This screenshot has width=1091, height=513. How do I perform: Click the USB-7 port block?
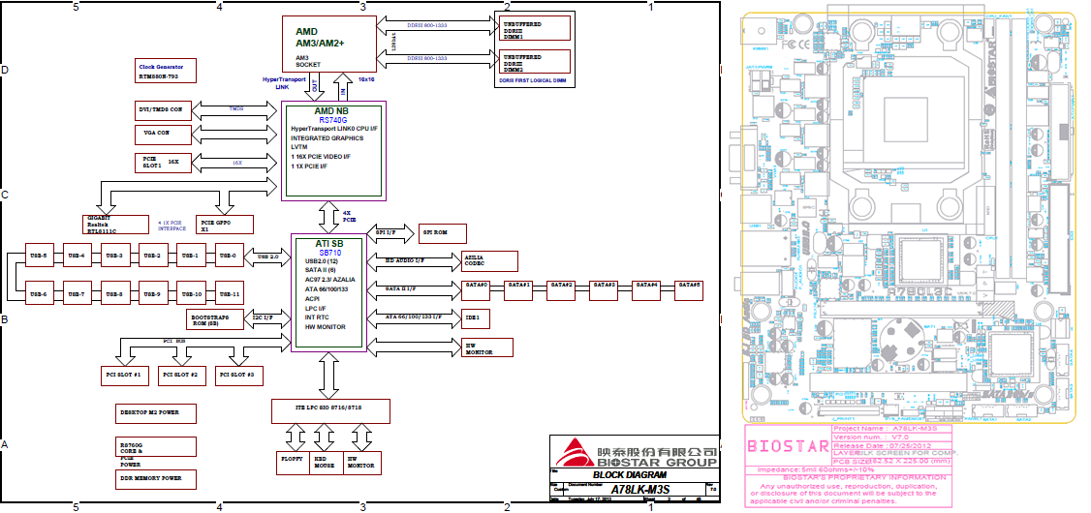pyautogui.click(x=78, y=292)
